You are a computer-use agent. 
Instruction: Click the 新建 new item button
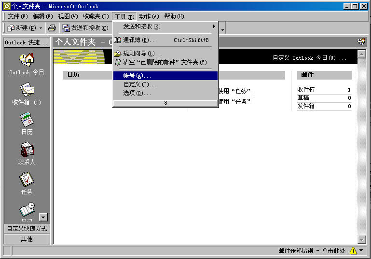pos(21,28)
